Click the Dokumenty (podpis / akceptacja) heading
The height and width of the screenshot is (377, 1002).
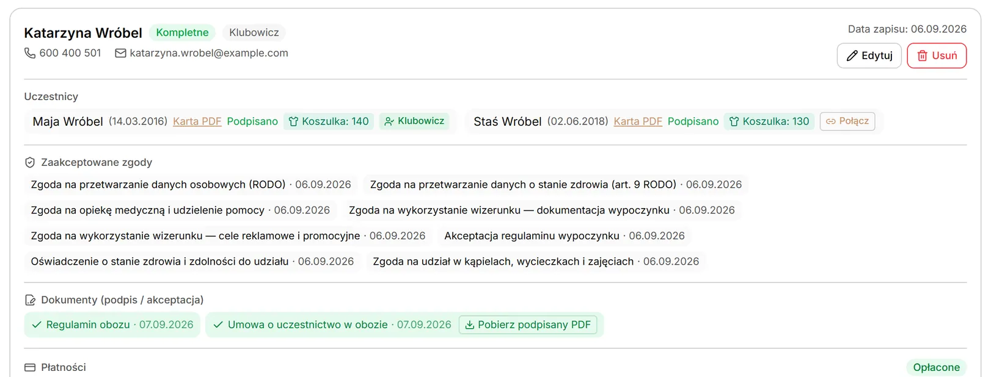122,300
